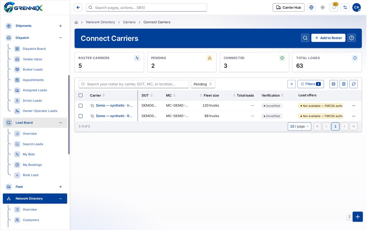Select My Bookings in sidebar
This screenshot has height=230, width=369.
coord(32,165)
